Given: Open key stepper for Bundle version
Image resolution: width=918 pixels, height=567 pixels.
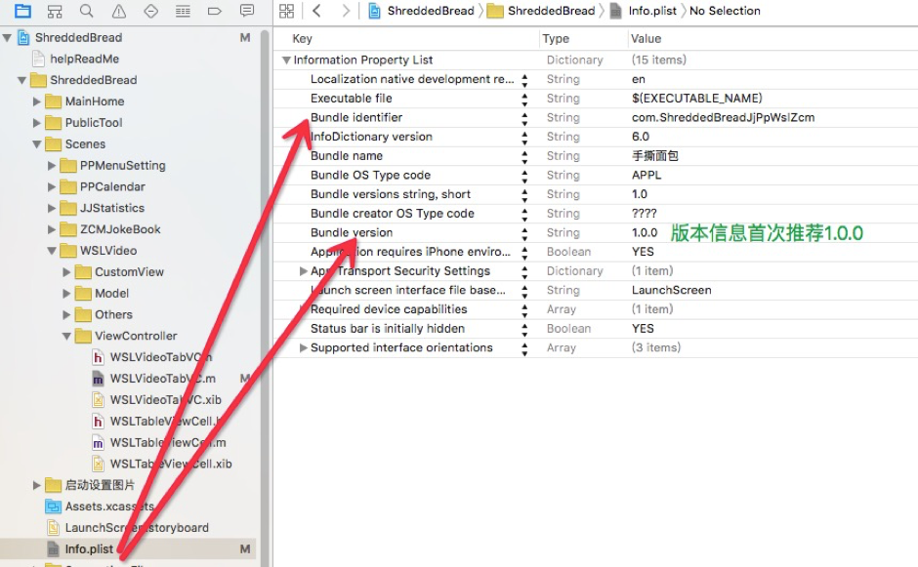Looking at the screenshot, I should click(524, 233).
